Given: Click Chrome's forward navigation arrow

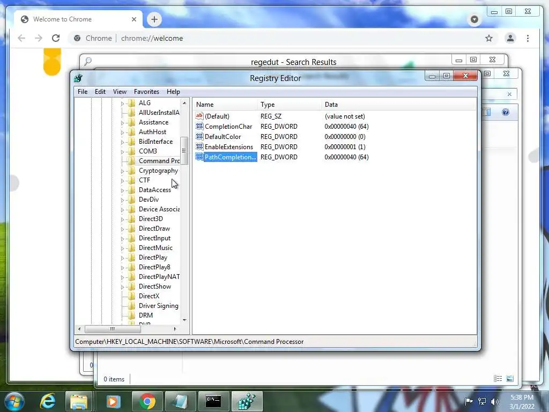Looking at the screenshot, I should (x=39, y=38).
